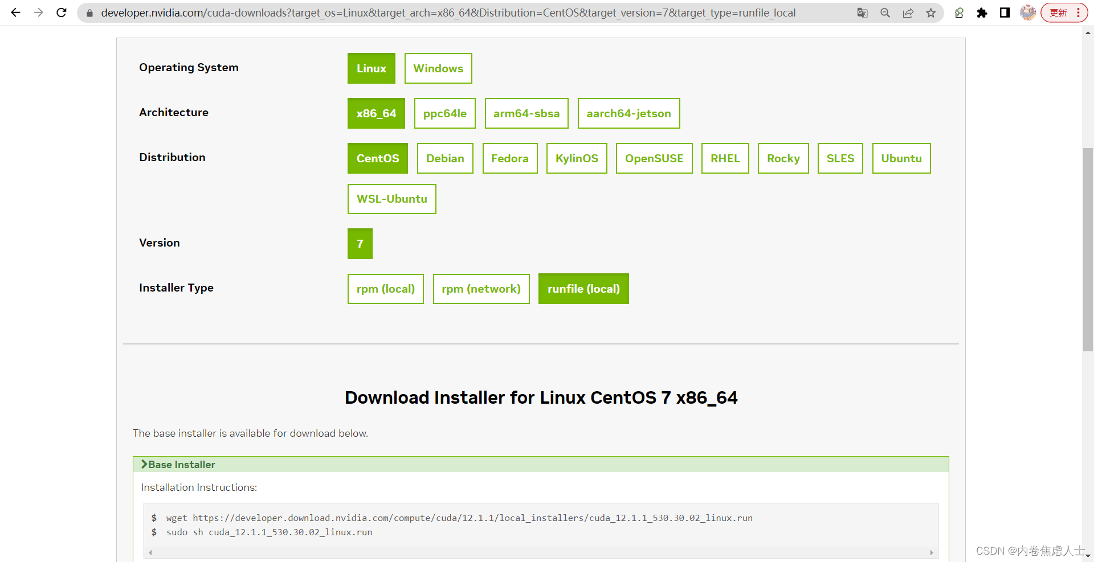1094x562 pixels.
Task: Click the wget download command line
Action: coord(459,518)
